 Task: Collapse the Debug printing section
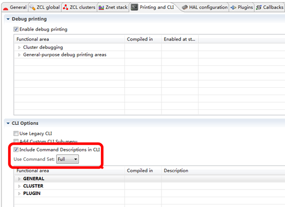pyautogui.click(x=8, y=19)
